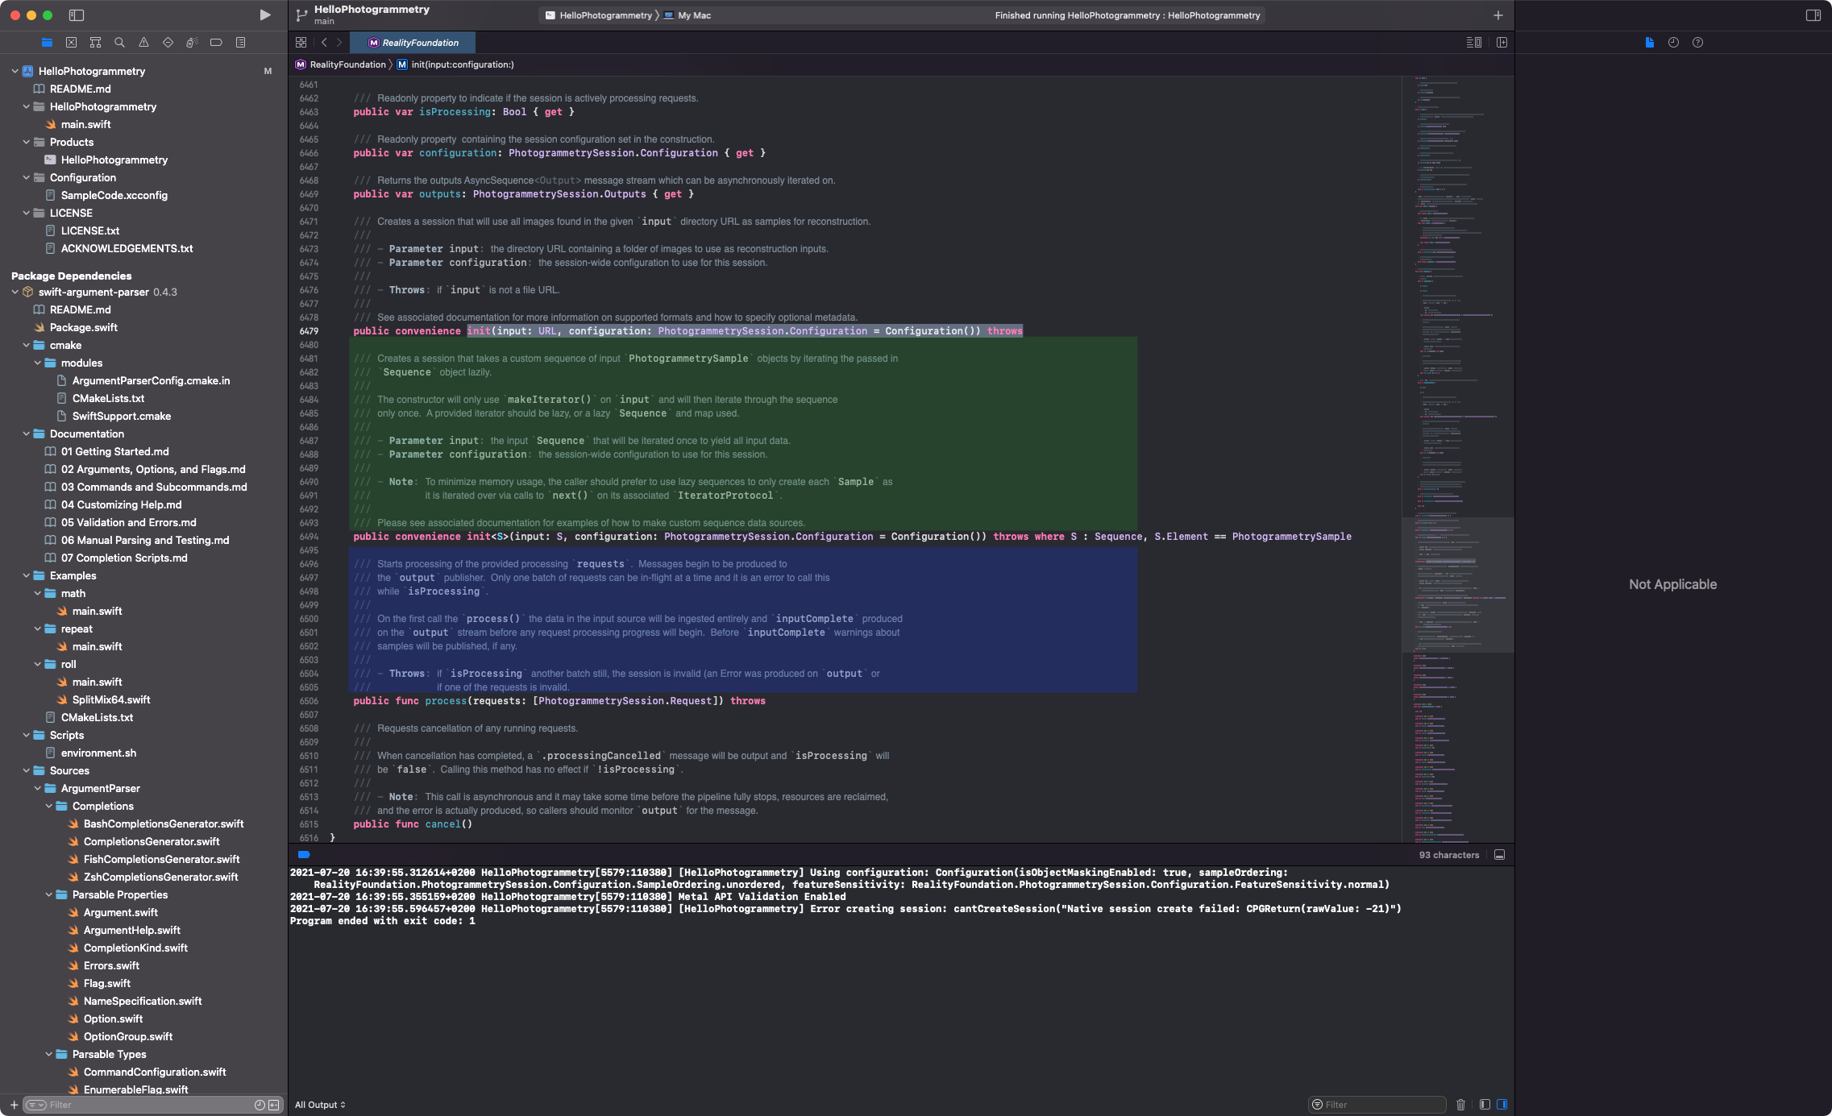The image size is (1832, 1116).
Task: Open the Source Control navigator
Action: pyautogui.click(x=71, y=42)
